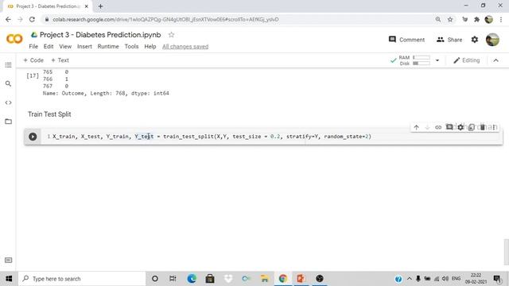Viewport: 509px width, 286px height.
Task: Click the Colab logo
Action: coord(14,39)
